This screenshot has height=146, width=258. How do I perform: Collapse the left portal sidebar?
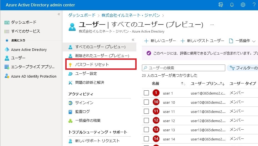(59, 14)
